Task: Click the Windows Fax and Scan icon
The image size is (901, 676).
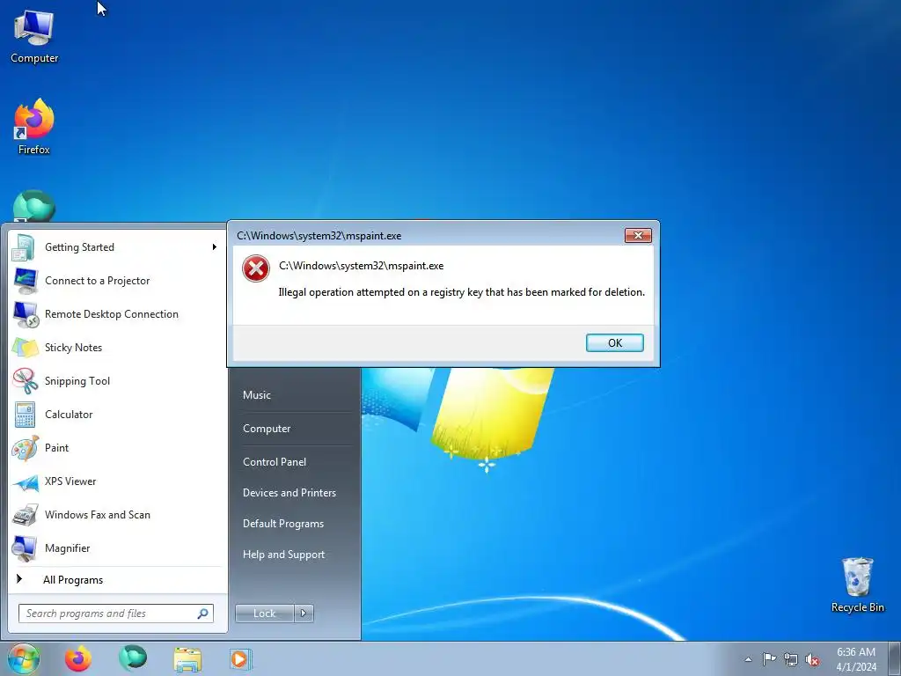Action: click(24, 515)
